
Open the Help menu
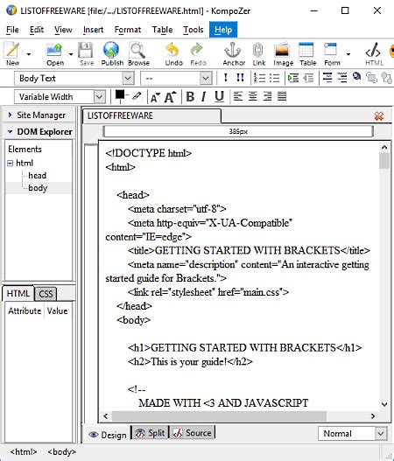coord(223,30)
